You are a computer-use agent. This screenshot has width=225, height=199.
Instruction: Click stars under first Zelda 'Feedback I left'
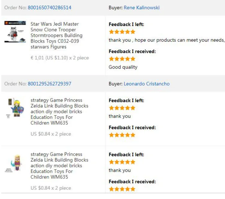[122, 108]
